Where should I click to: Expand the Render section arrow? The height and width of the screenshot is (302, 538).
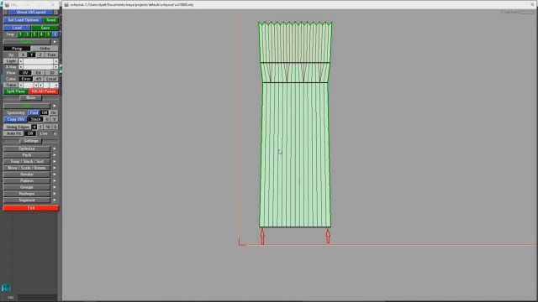pyautogui.click(x=55, y=174)
